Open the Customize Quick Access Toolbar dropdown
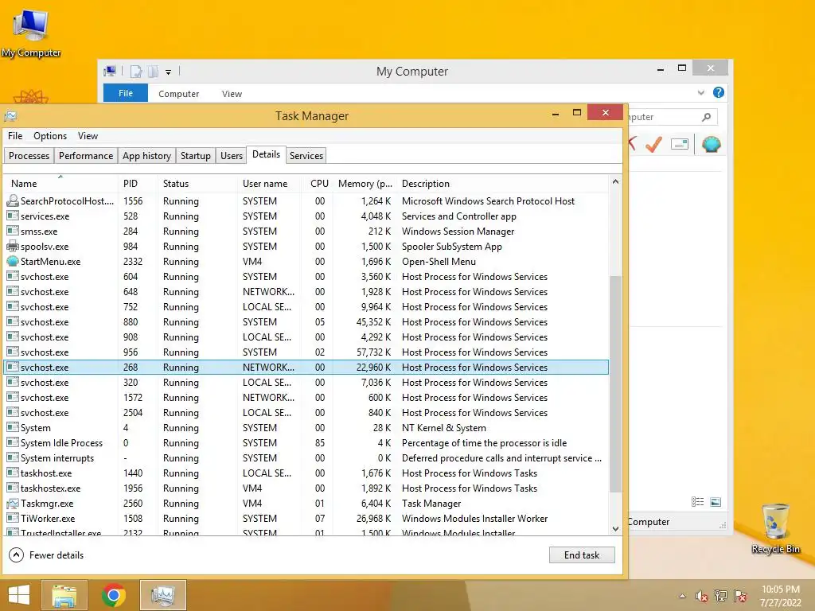 pyautogui.click(x=169, y=72)
